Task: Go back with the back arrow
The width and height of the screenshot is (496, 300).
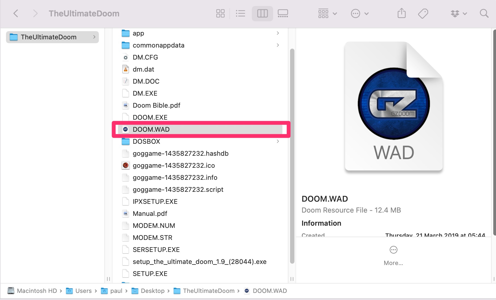Action: [x=16, y=13]
